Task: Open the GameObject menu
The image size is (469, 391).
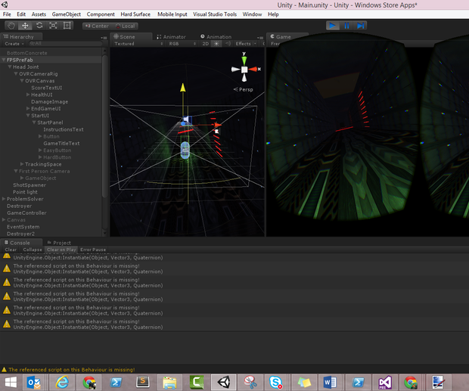Action: tap(66, 14)
